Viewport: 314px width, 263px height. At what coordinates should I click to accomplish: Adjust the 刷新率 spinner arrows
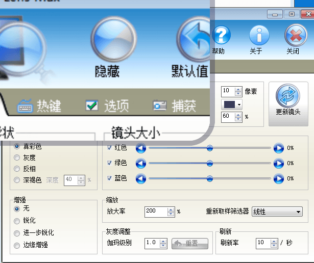click(x=274, y=244)
